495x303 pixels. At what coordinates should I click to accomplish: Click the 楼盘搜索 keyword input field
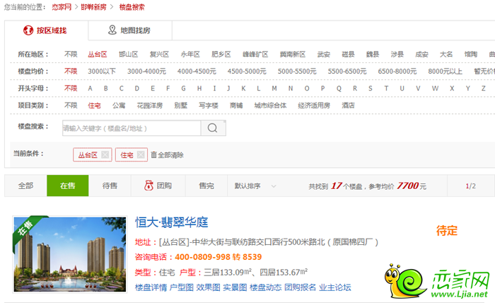[132, 128]
